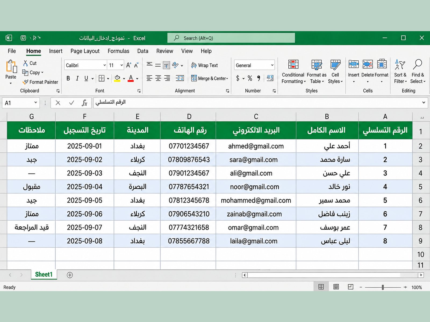Viewport: 430px width, 322px height.
Task: Toggle Wrap Text
Action: [x=205, y=65]
